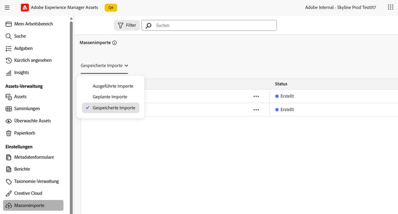The width and height of the screenshot is (398, 214).
Task: Click the Aufgaben list icon
Action: click(8, 48)
